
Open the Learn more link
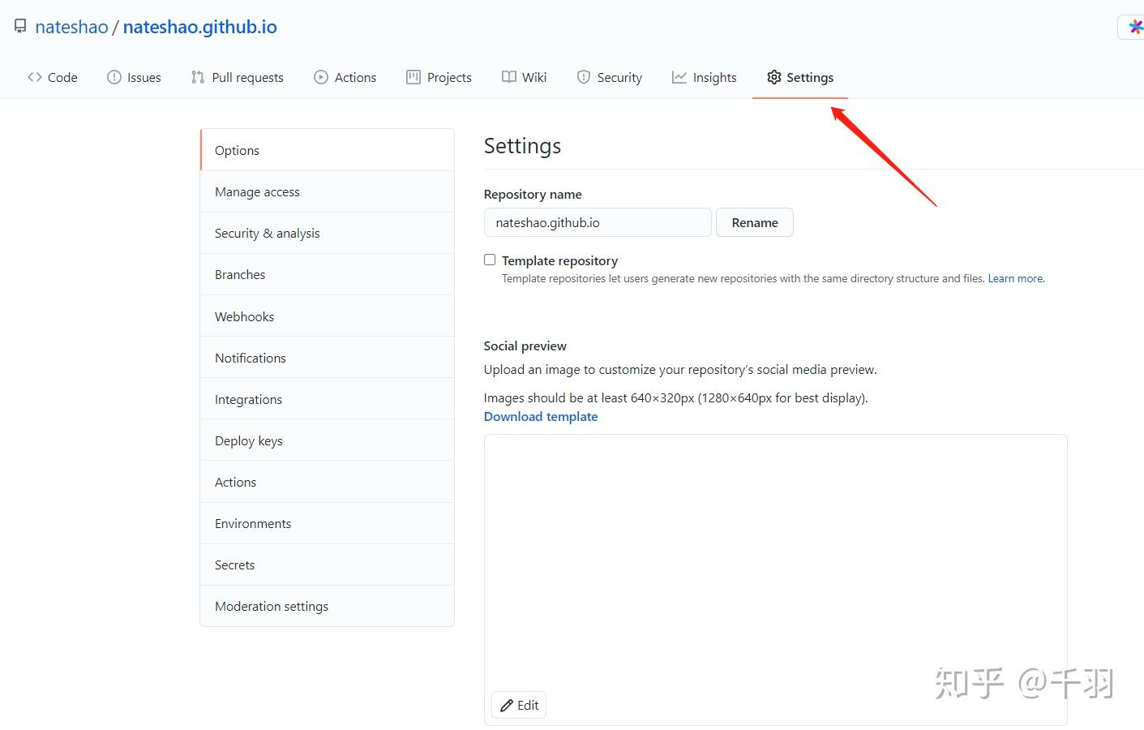point(1015,279)
